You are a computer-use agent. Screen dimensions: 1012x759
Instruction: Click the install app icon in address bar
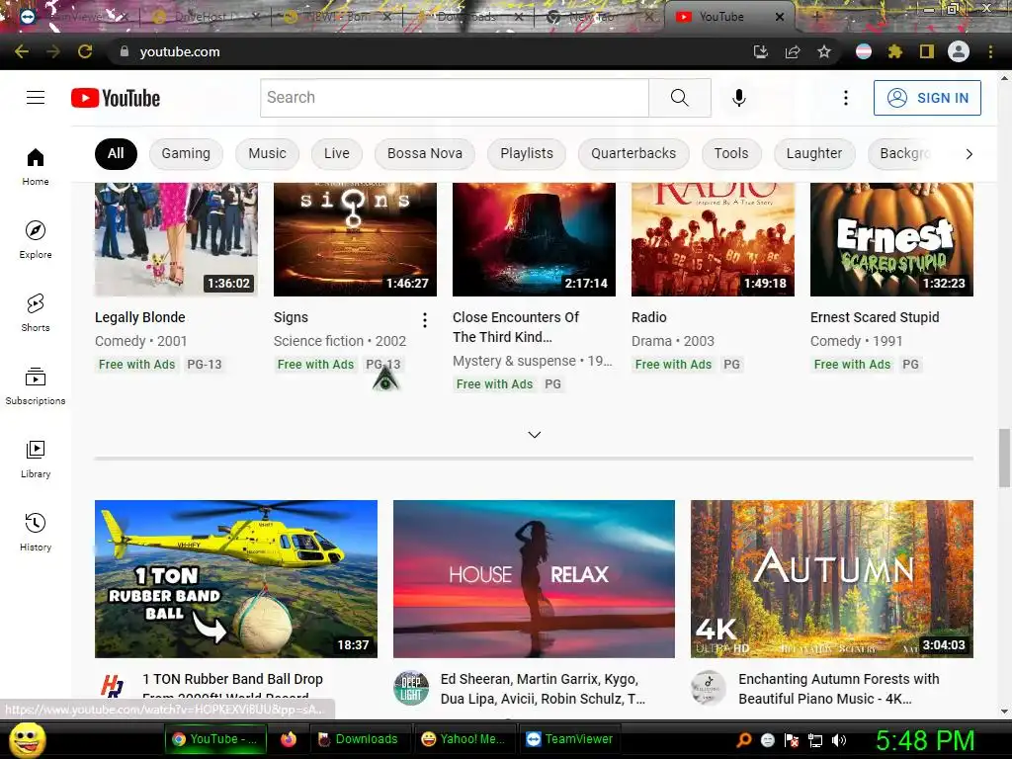tap(761, 51)
